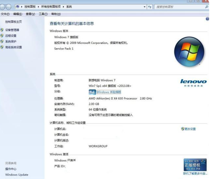Click the shield icon beside 设备管理器
The width and height of the screenshot is (210, 179).
point(2,30)
